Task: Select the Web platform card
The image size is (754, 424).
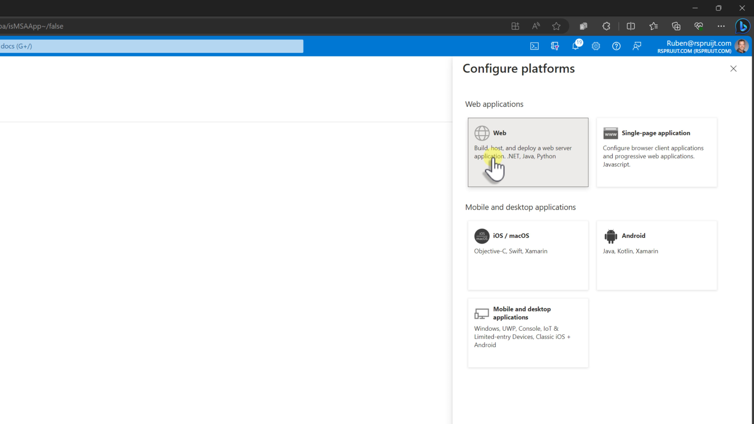Action: tap(528, 152)
